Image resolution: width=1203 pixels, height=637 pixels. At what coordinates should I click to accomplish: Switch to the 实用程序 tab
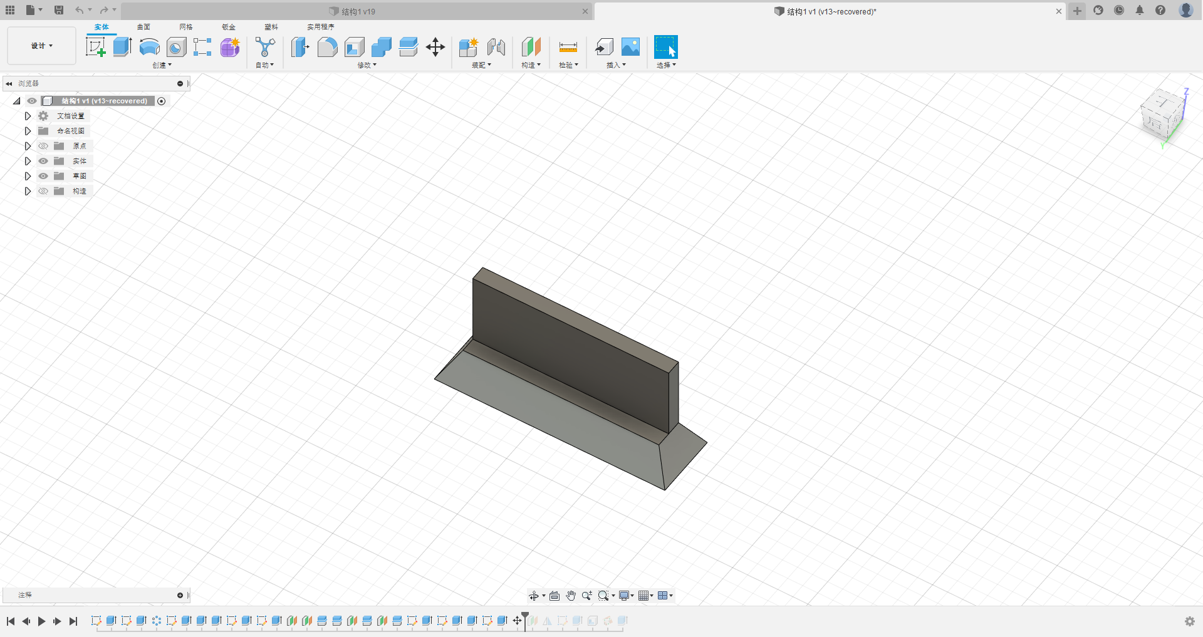pyautogui.click(x=321, y=27)
